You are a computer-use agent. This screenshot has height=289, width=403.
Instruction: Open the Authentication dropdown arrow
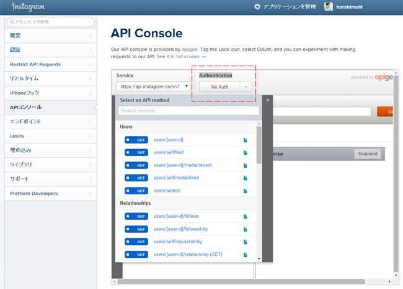246,87
